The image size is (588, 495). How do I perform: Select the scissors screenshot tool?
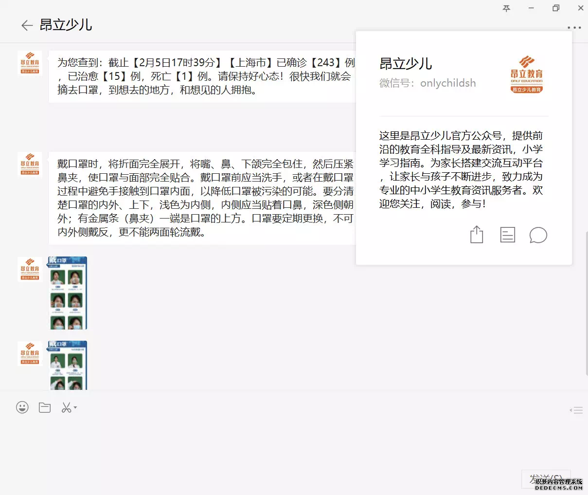(x=67, y=407)
